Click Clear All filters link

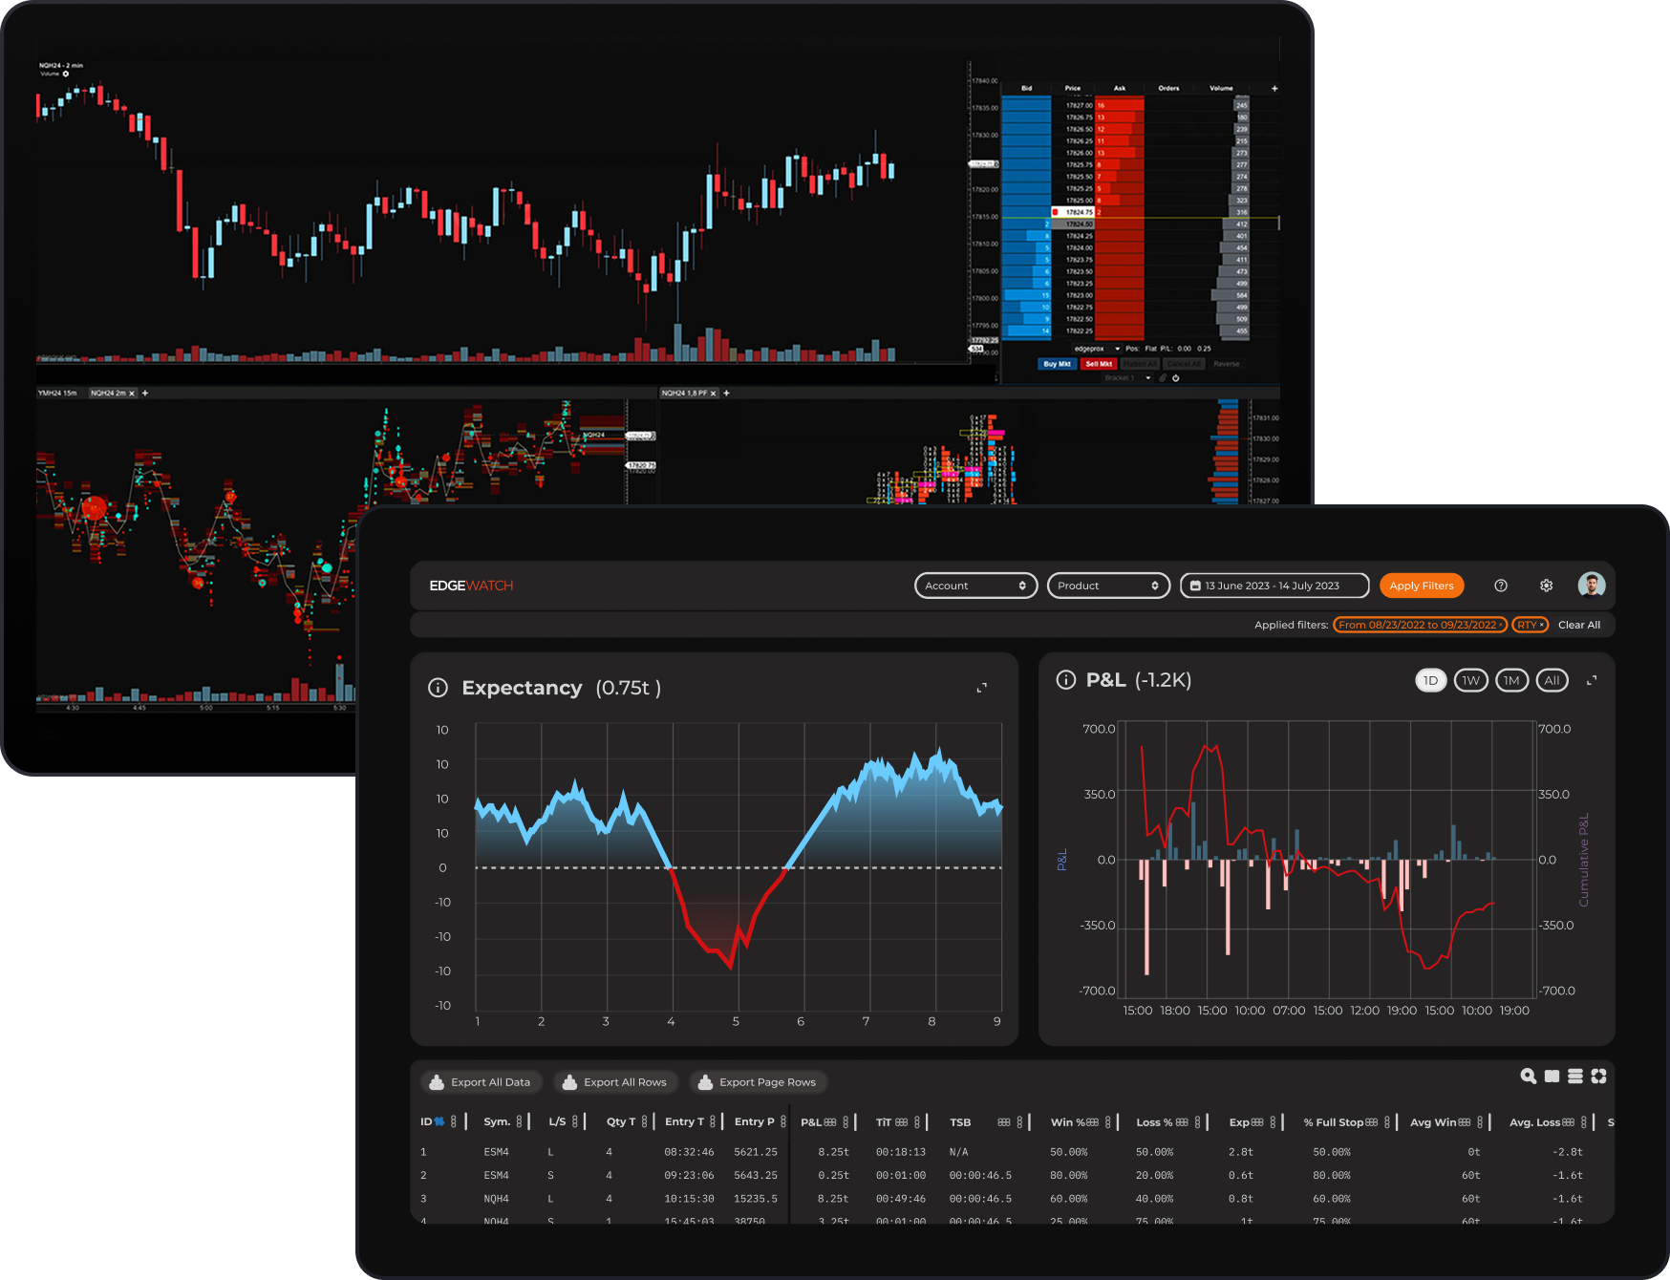click(1578, 625)
